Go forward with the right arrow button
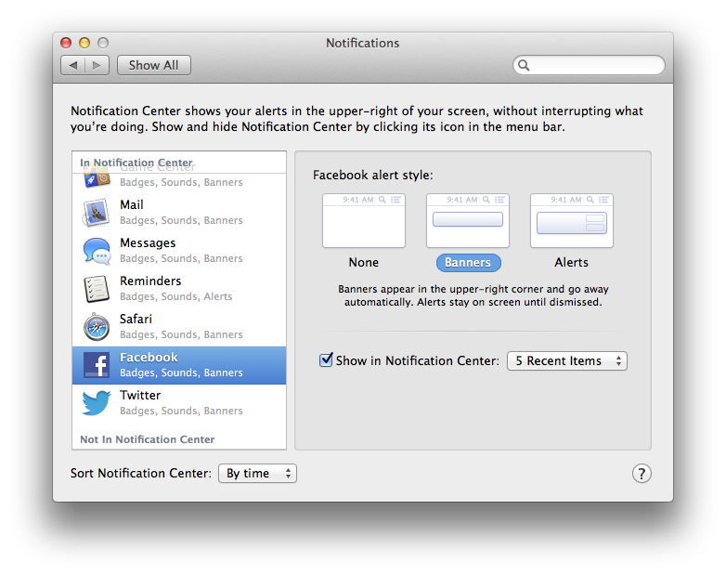The height and width of the screenshot is (575, 726). 97,65
